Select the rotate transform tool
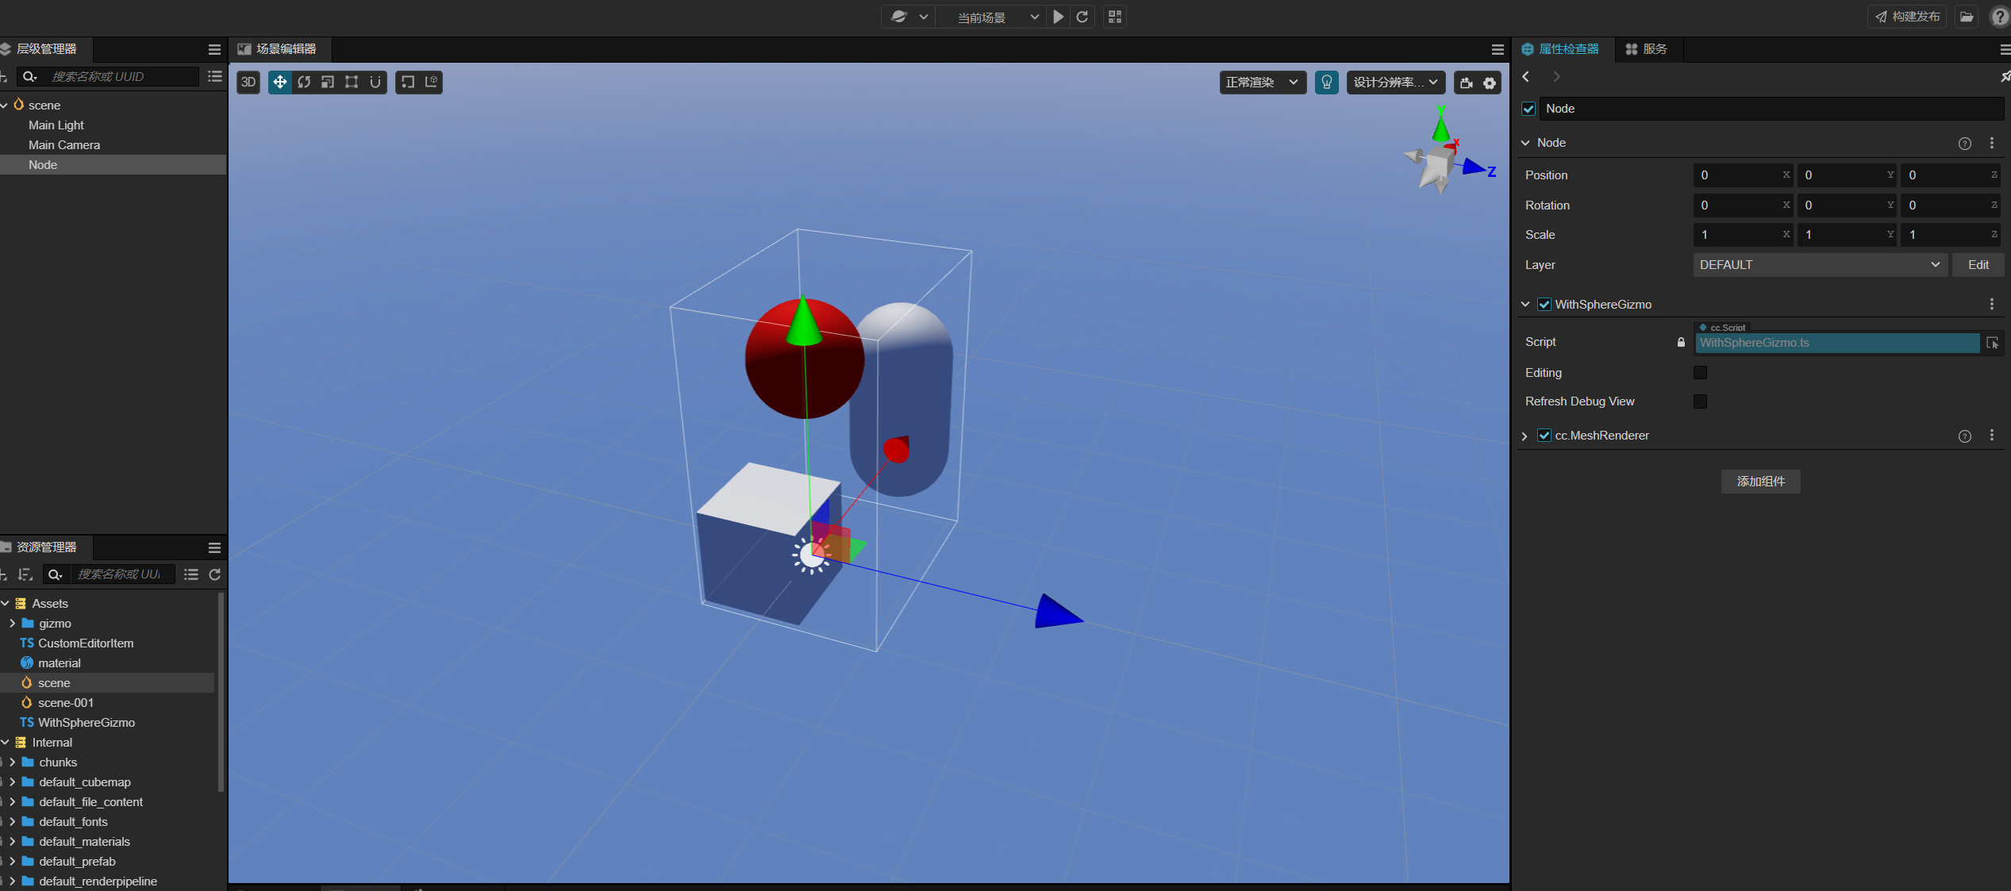2011x891 pixels. pos(304,82)
